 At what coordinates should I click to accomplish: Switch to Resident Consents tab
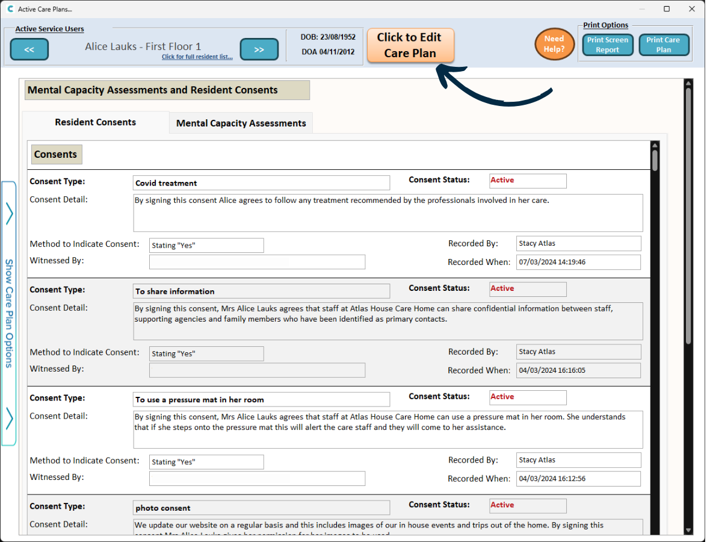click(95, 122)
